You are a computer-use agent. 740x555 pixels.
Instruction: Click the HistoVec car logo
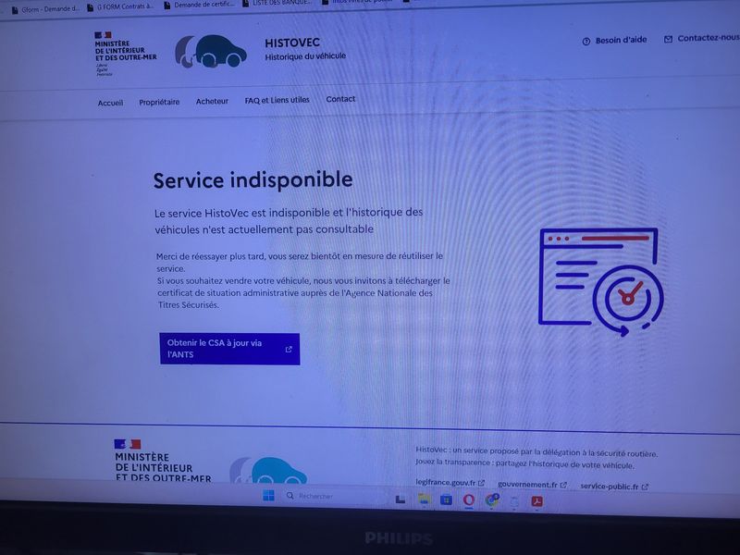(211, 51)
